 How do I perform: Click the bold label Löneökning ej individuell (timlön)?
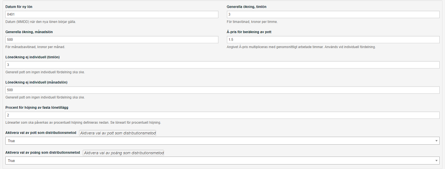[x=32, y=57]
